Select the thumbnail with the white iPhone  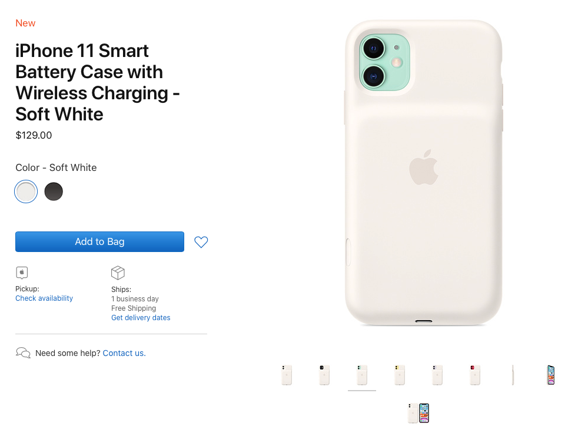(x=437, y=375)
